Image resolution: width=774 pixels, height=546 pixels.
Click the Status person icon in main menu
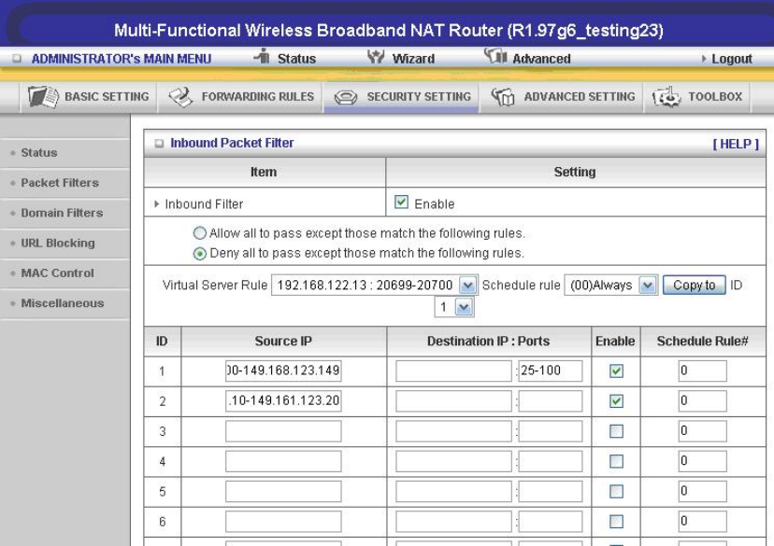262,57
